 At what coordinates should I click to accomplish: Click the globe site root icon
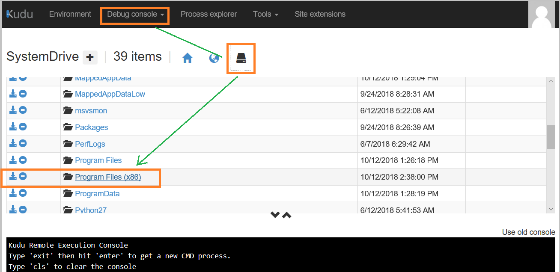[x=214, y=58]
